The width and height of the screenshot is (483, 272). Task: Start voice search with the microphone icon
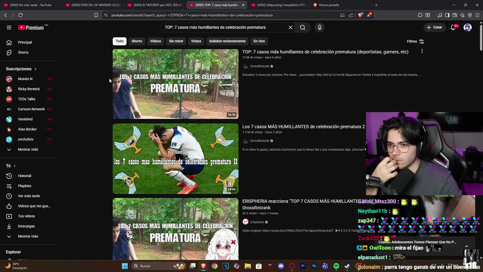pyautogui.click(x=320, y=27)
